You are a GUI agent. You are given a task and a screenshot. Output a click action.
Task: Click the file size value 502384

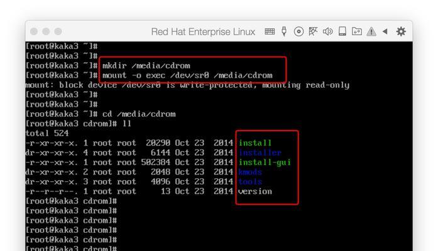pos(156,163)
